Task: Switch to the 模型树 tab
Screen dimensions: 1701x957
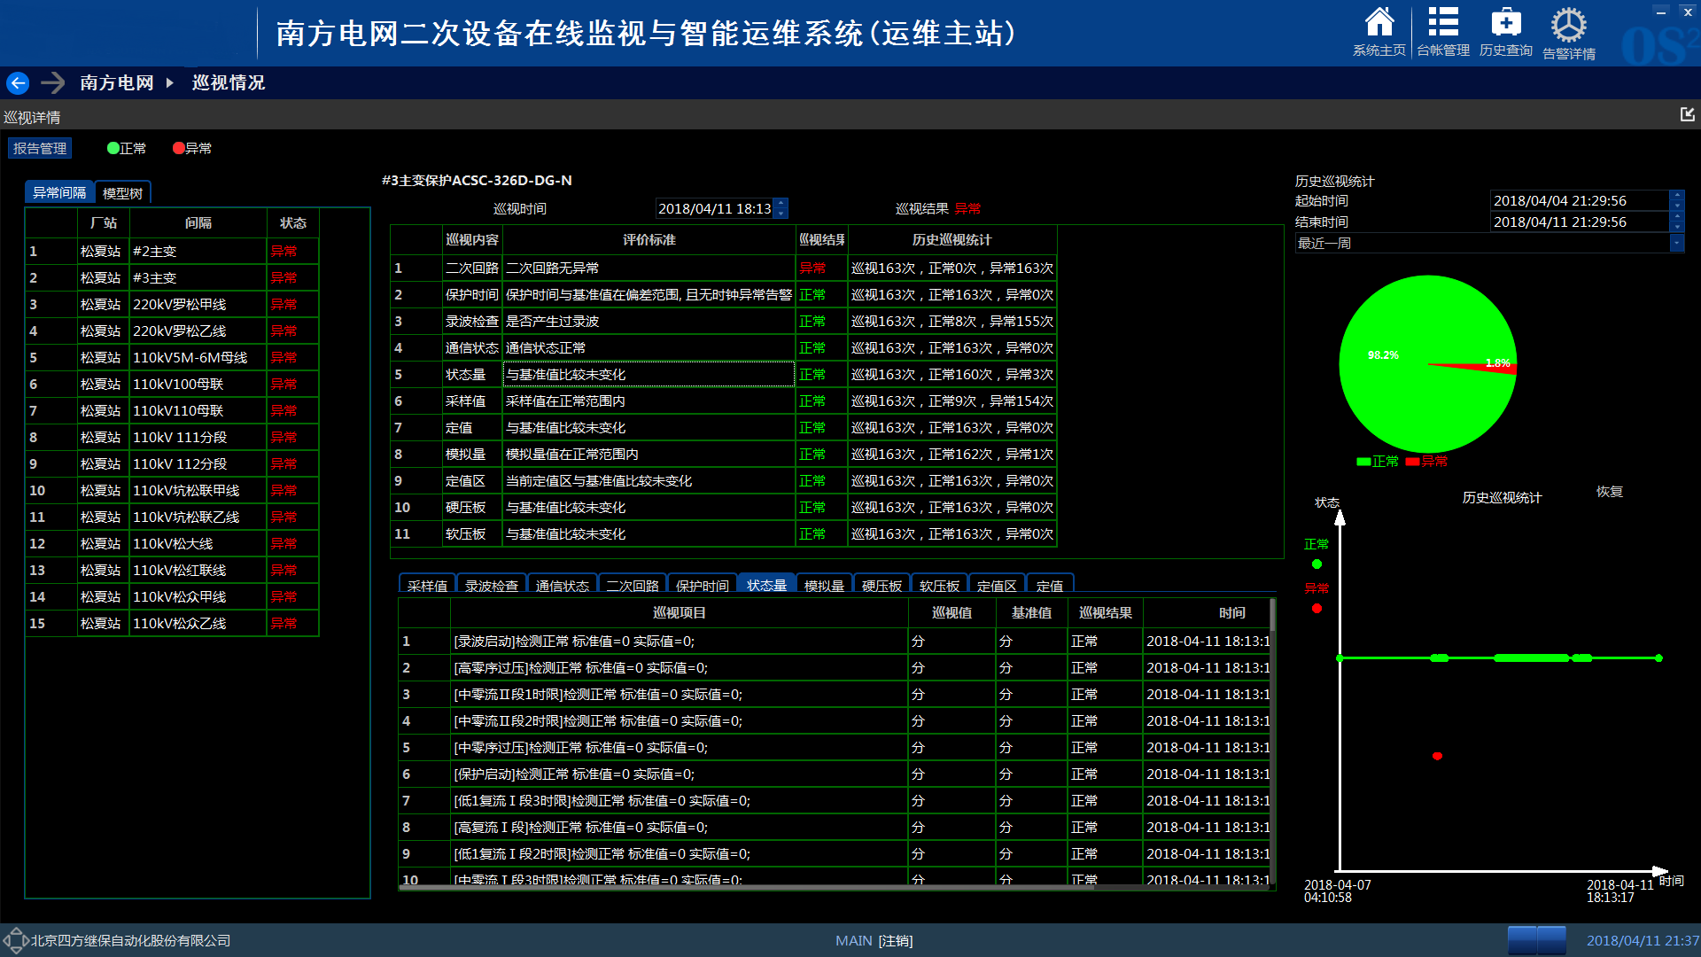Action: [x=122, y=191]
